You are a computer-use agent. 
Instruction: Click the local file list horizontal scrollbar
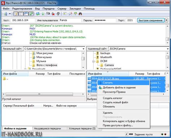click(39, 94)
